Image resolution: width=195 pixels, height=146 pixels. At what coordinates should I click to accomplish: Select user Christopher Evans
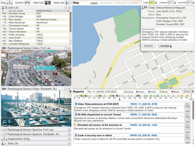pos(35,26)
